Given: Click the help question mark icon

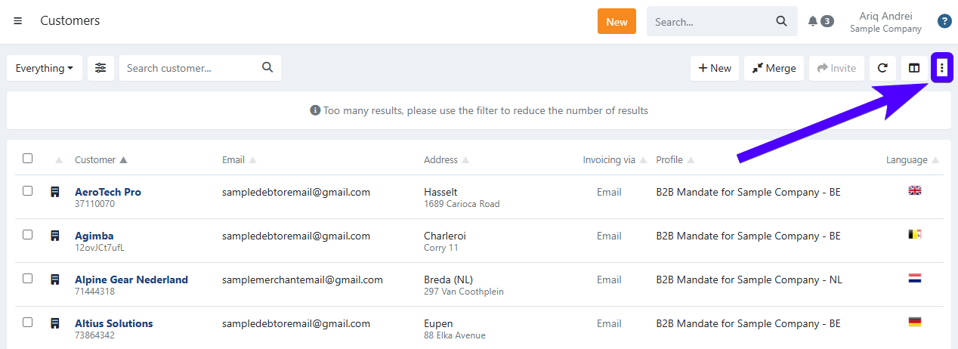Looking at the screenshot, I should (944, 21).
